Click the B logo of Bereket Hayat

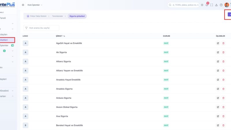pyautogui.click(x=25, y=125)
